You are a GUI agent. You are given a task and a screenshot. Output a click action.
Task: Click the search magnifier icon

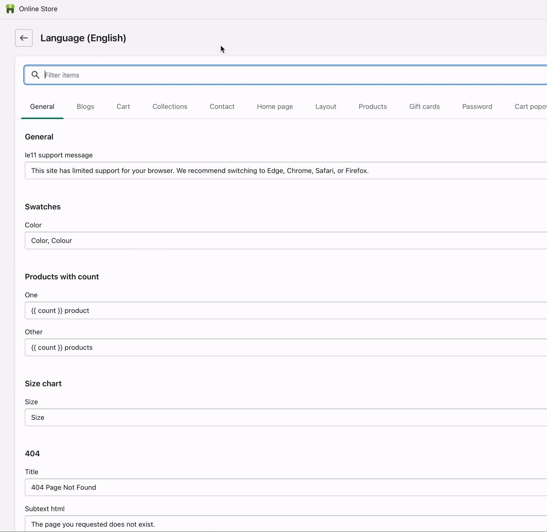tap(35, 75)
